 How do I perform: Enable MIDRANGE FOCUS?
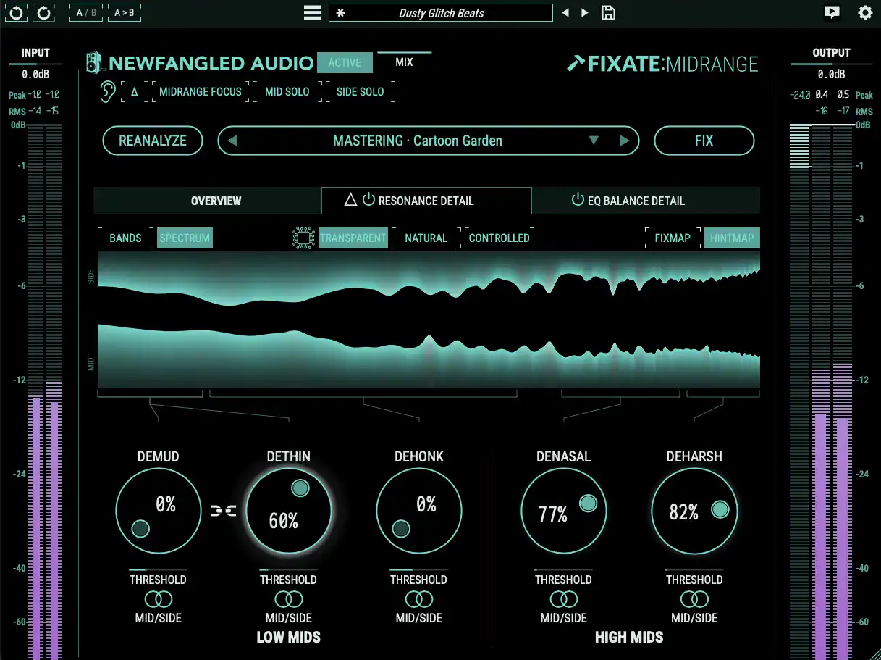tap(201, 92)
